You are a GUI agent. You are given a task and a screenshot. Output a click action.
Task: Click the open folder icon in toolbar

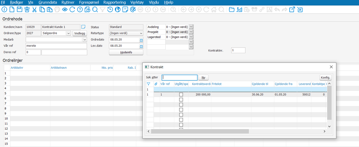(x=232, y=9)
